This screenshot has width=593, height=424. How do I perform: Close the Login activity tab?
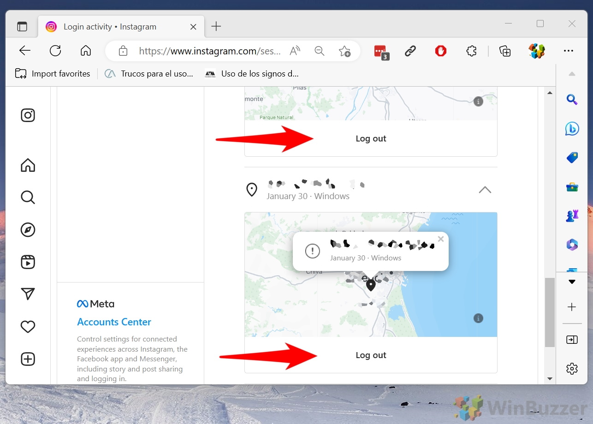pyautogui.click(x=194, y=27)
